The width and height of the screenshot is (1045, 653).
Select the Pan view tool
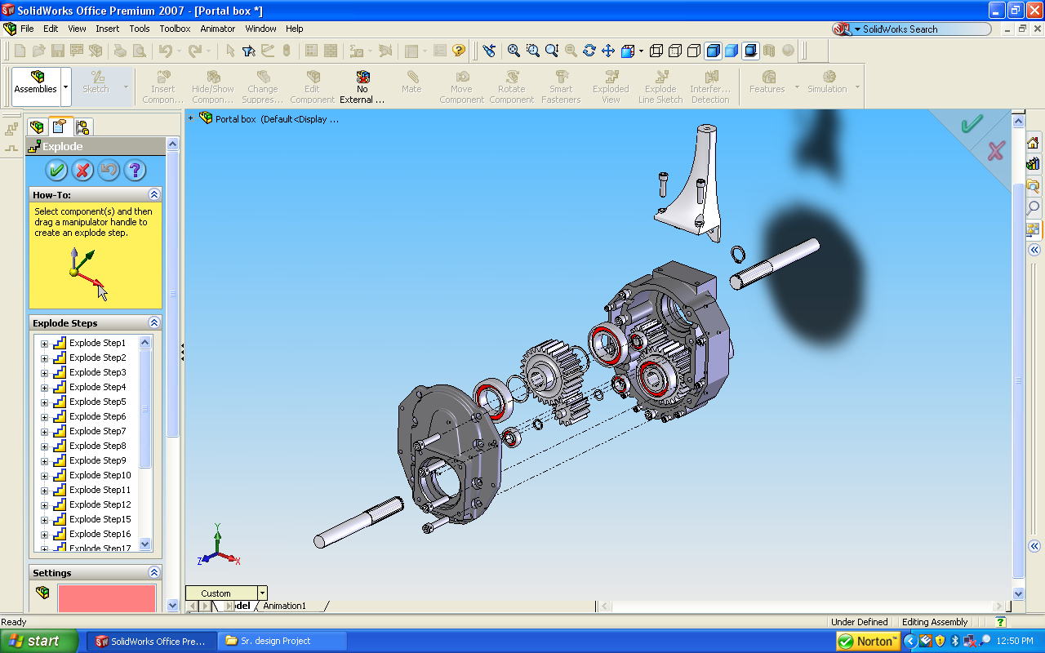[x=607, y=51]
